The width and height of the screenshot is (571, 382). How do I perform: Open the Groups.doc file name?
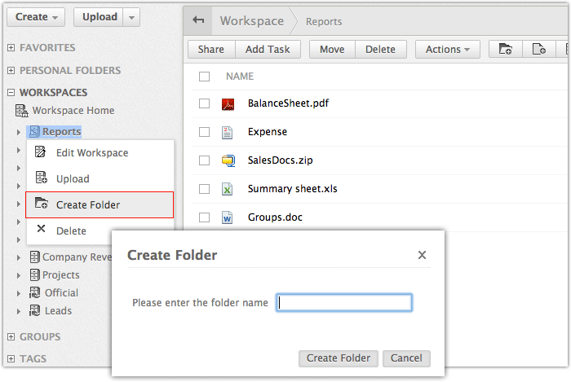click(275, 217)
